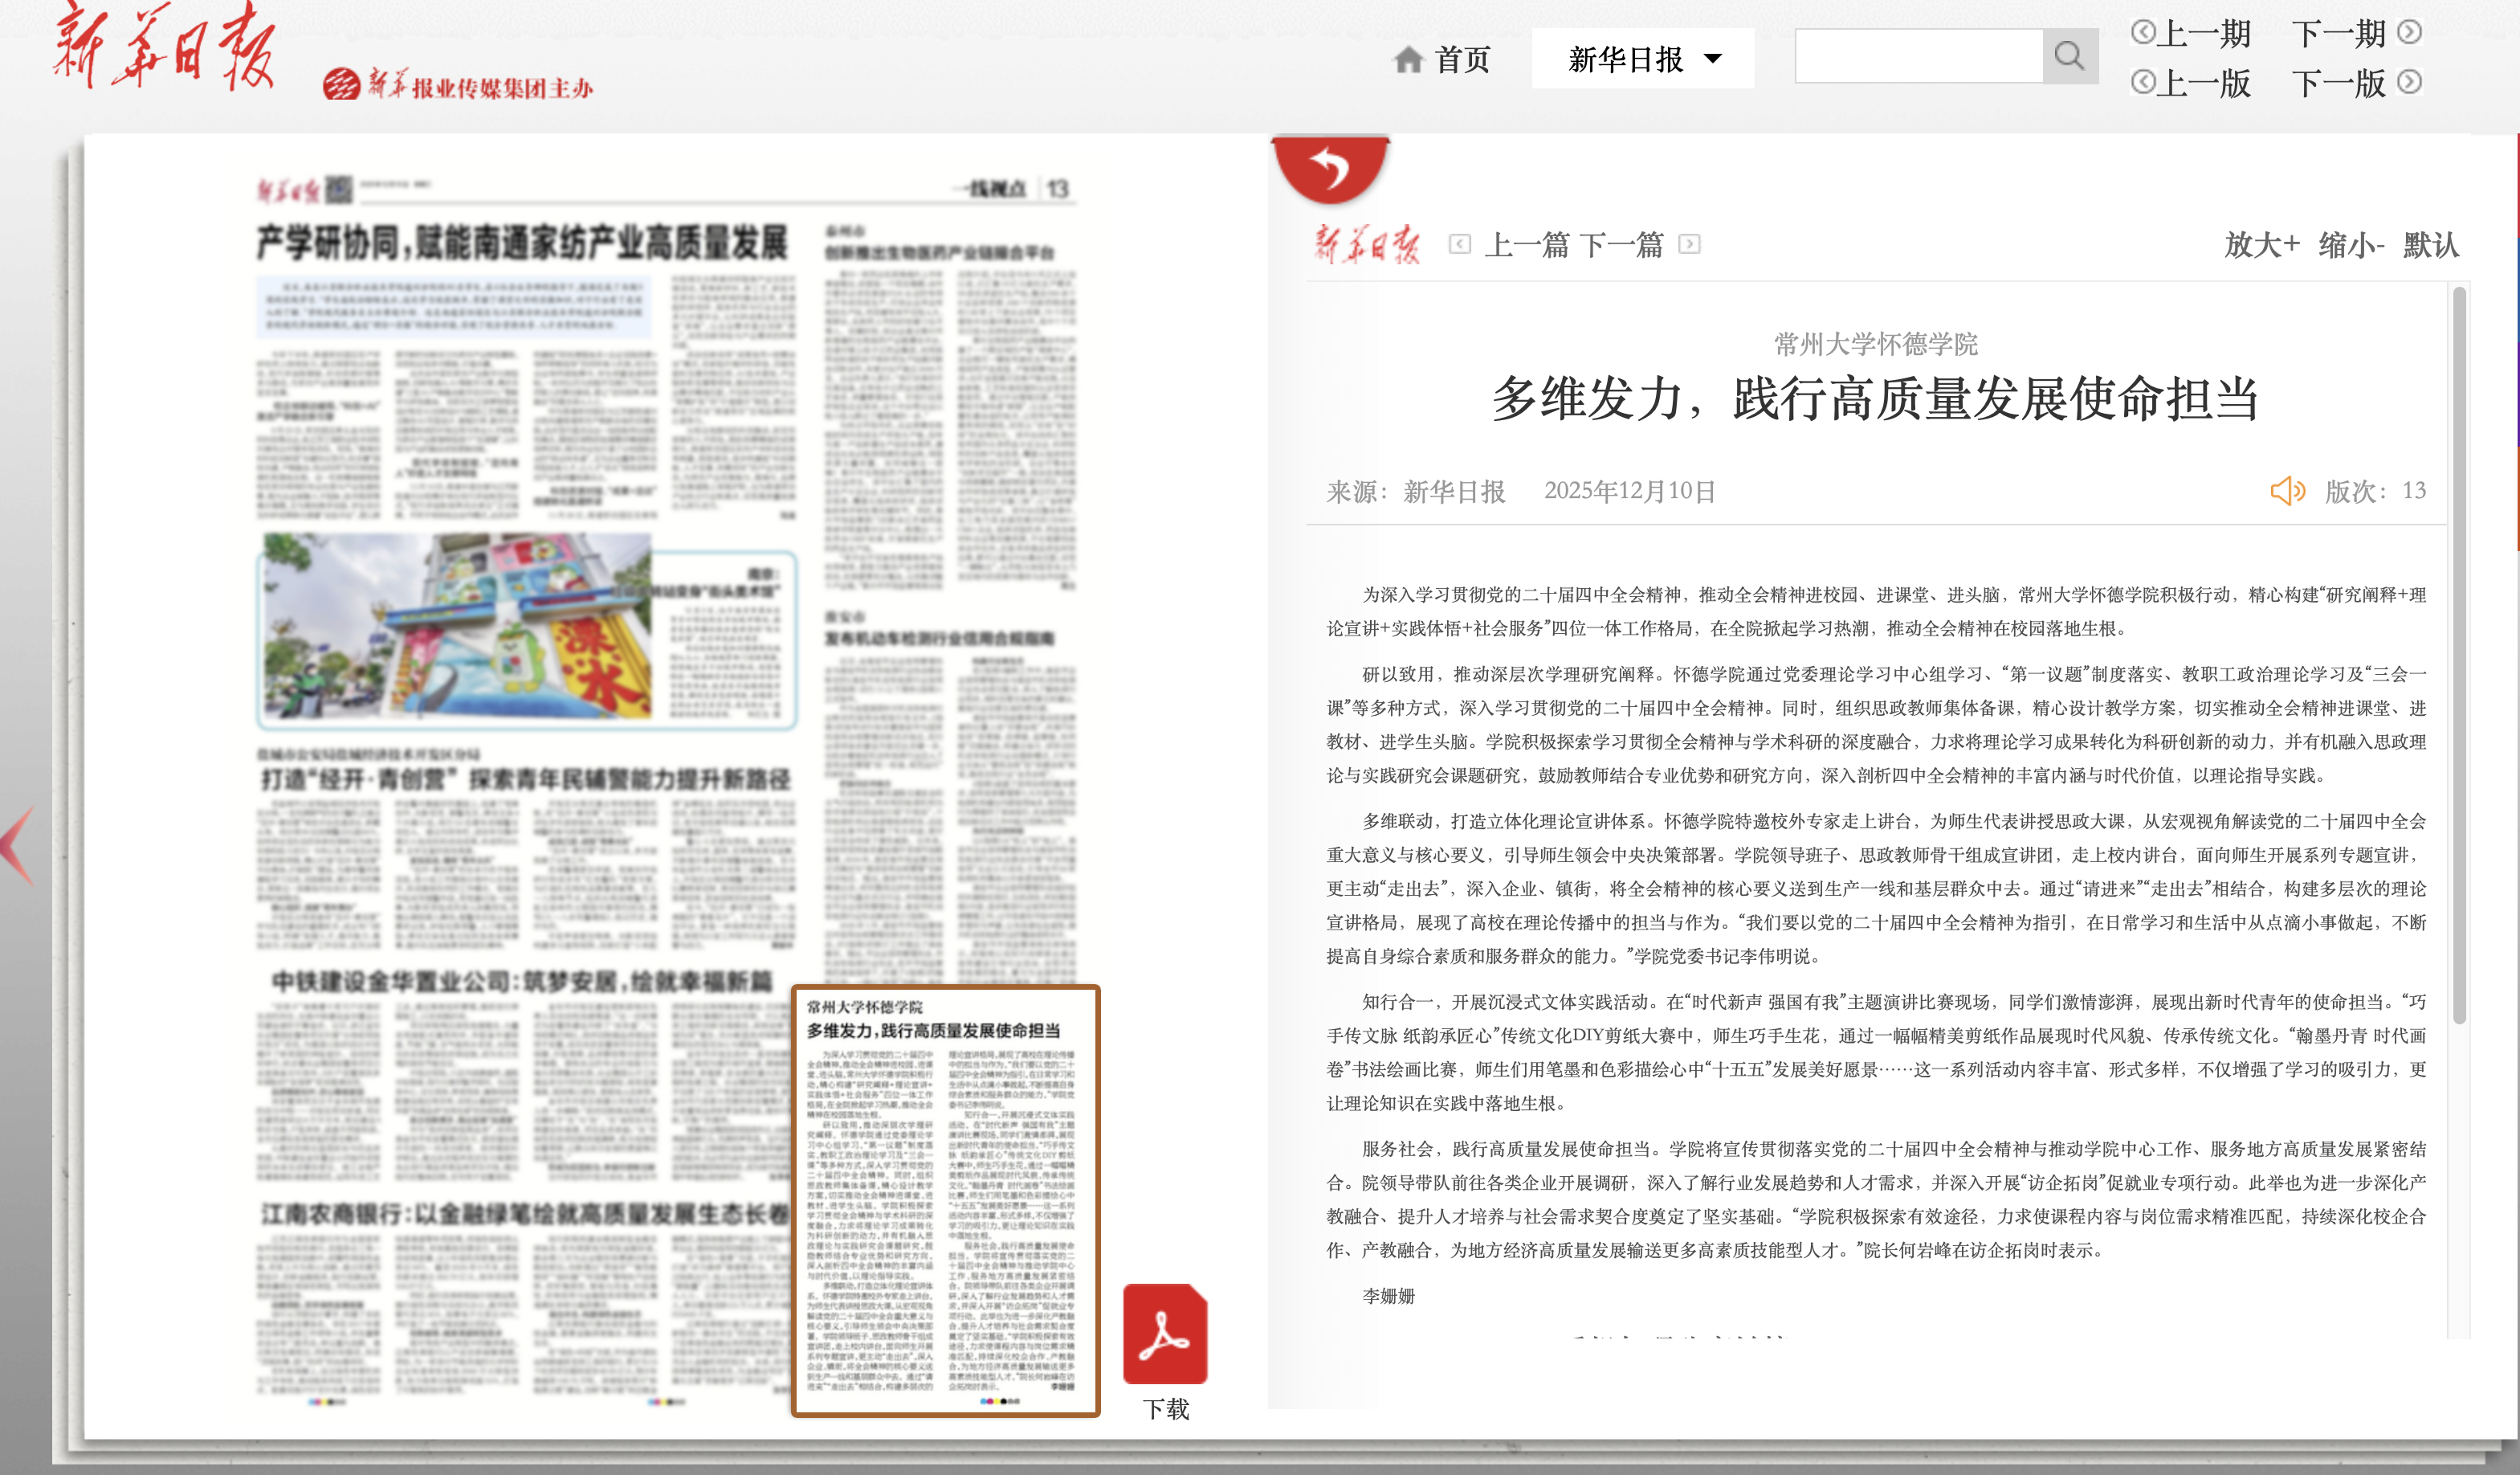Image resolution: width=2520 pixels, height=1475 pixels.
Task: Click the next article arrow icon
Action: (x=1689, y=244)
